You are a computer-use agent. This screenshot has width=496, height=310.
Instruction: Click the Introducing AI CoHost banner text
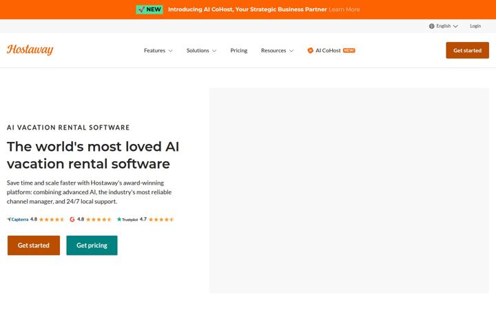[x=247, y=10]
